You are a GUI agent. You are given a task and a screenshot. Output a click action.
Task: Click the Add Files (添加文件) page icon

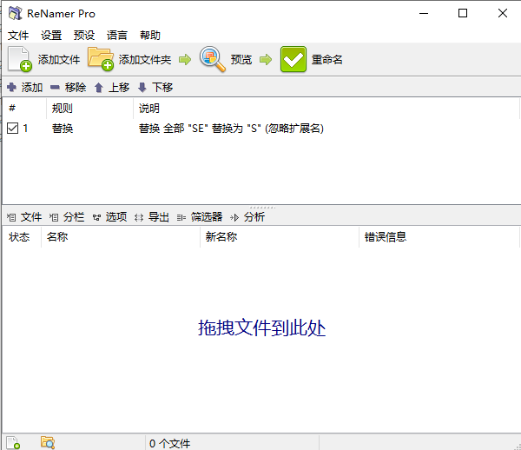tap(20, 59)
